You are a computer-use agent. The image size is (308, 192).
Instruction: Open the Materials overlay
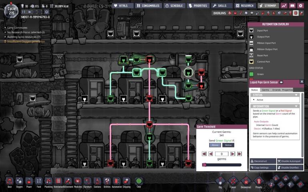(246, 13)
